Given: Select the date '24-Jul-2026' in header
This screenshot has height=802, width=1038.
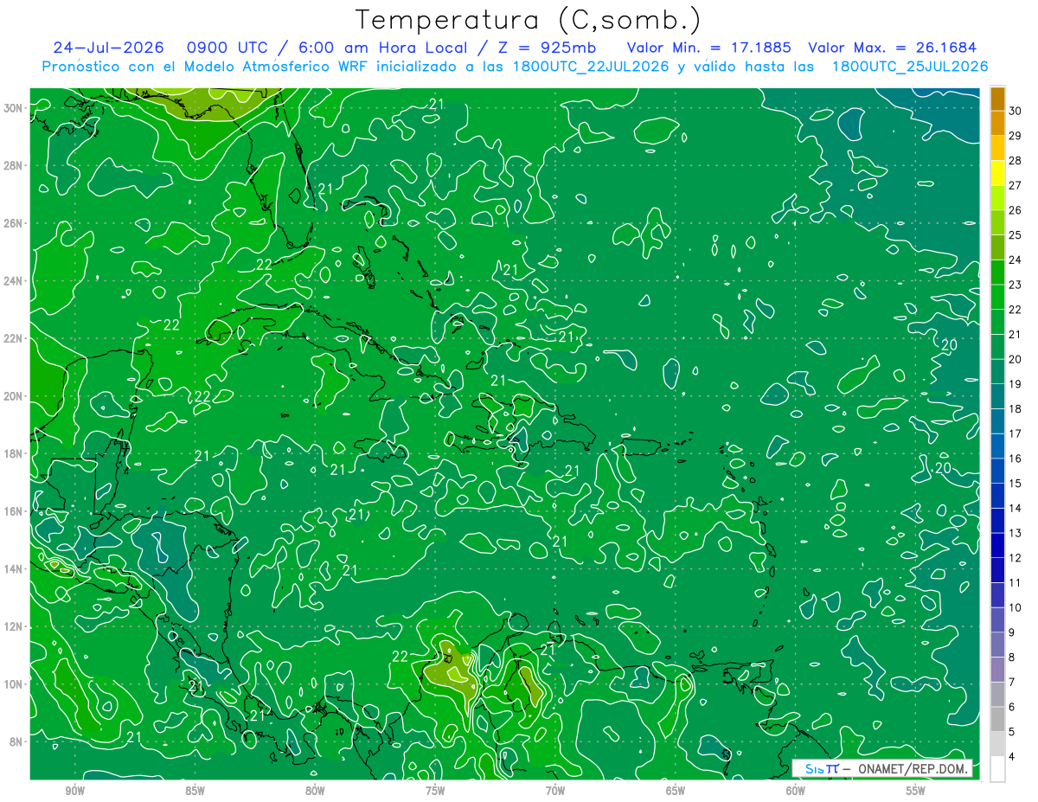Looking at the screenshot, I should [x=108, y=48].
